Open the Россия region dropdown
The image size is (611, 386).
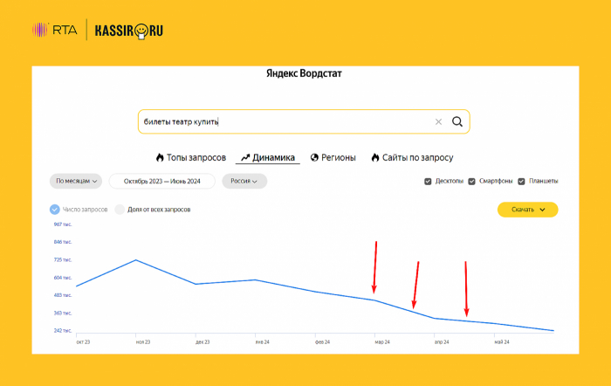point(244,181)
